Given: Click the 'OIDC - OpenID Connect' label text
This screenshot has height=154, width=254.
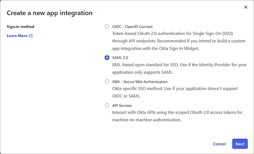Looking at the screenshot, I should point(132,26).
